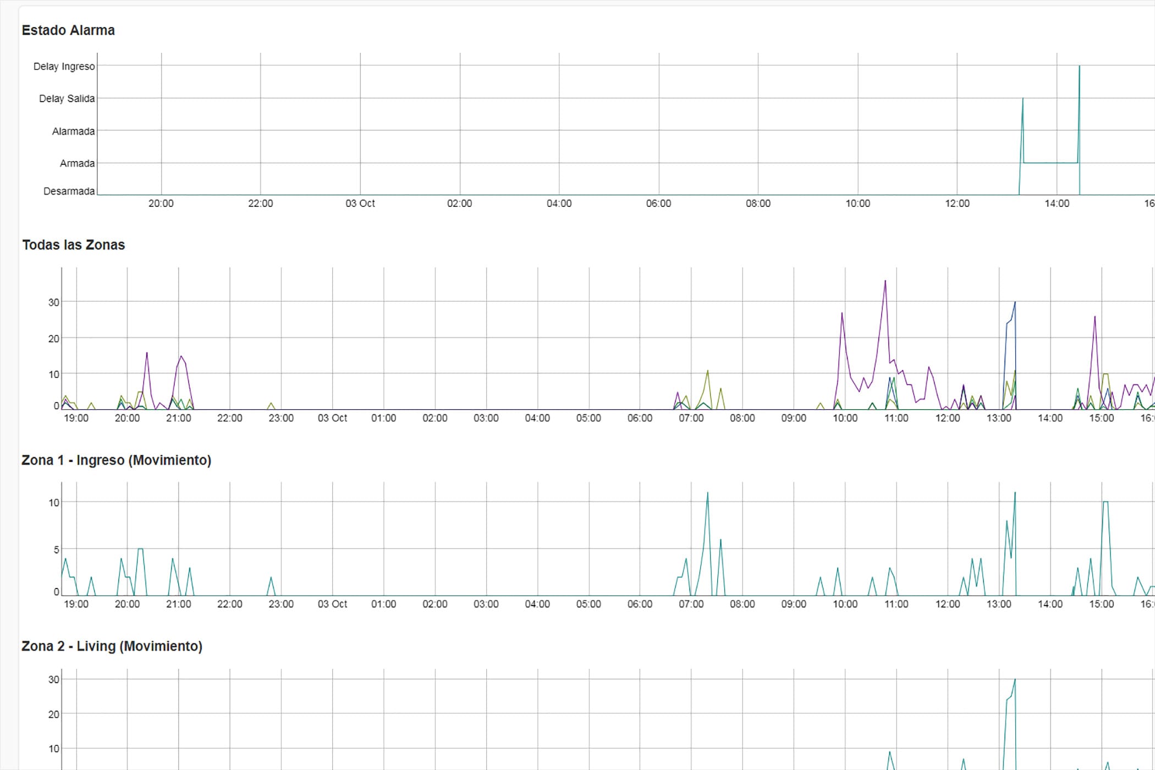Image resolution: width=1155 pixels, height=770 pixels.
Task: Click the Delay Salida spike in Estado Alarma
Action: (x=1022, y=99)
